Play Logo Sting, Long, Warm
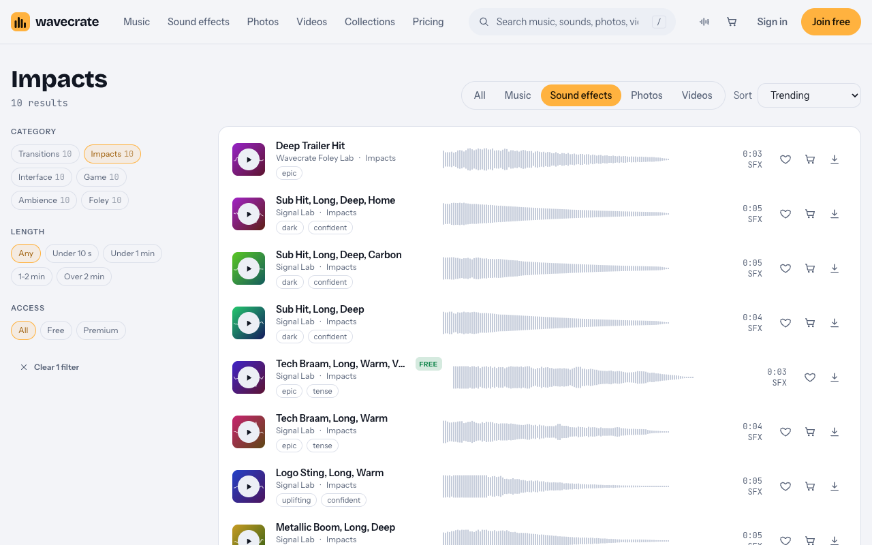This screenshot has height=545, width=872. coord(249,486)
